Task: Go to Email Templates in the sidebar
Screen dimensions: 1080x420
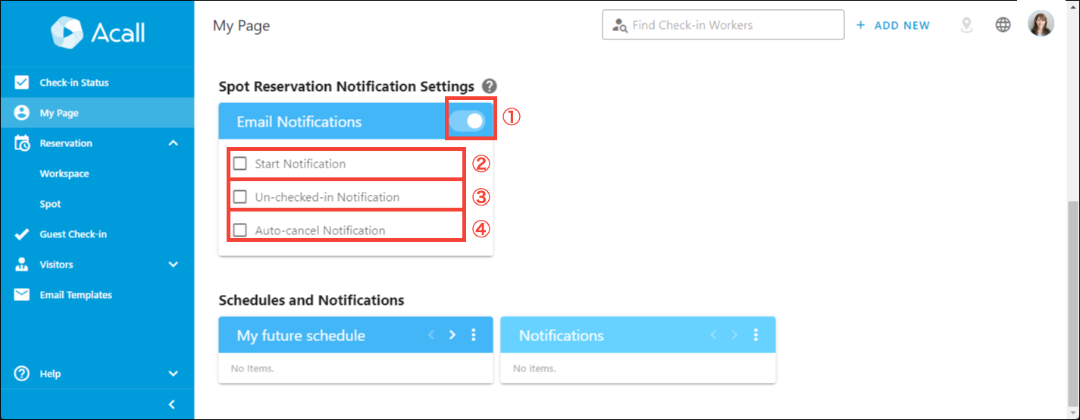Action: (x=75, y=295)
